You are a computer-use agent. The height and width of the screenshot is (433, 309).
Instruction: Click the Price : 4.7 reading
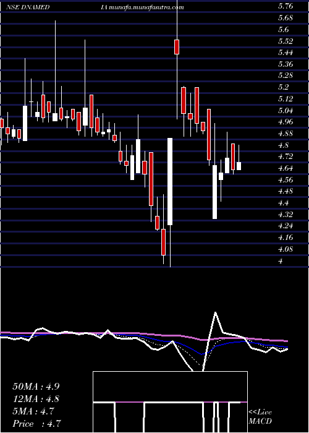(x=36, y=424)
